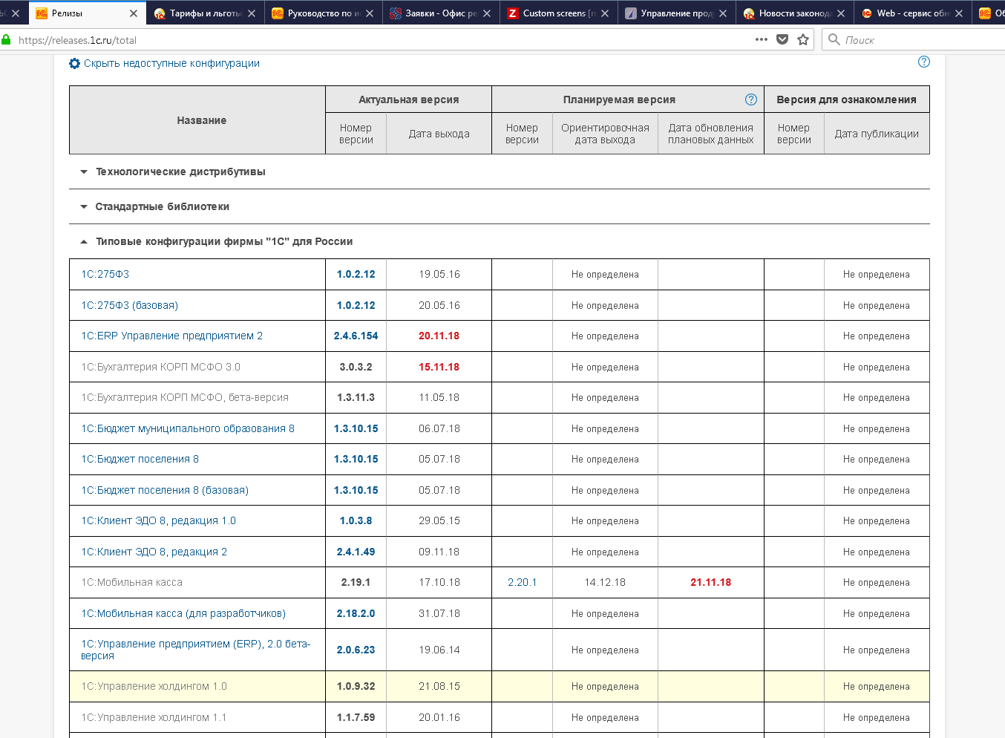Click 1С:Управление холдингом 1.0 row name
Viewport: 1005px width, 738px height.
pos(154,686)
